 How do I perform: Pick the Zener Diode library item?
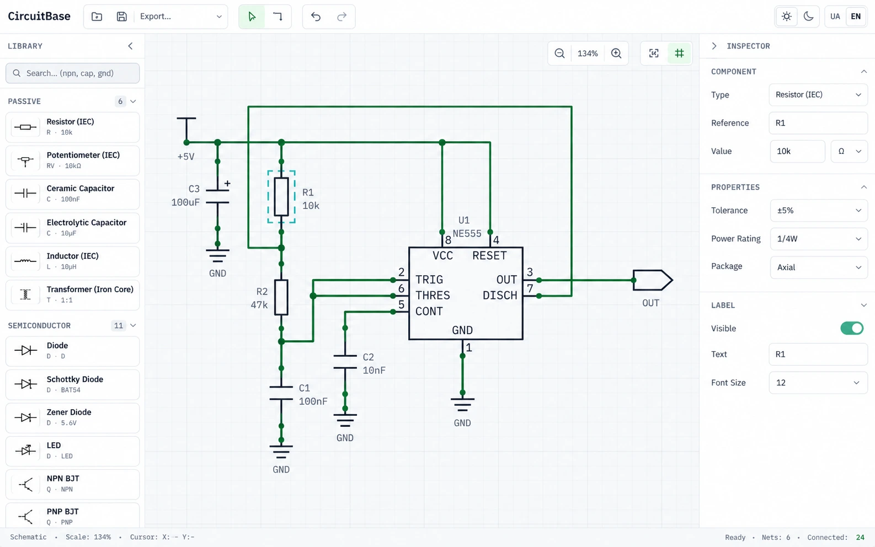click(72, 417)
